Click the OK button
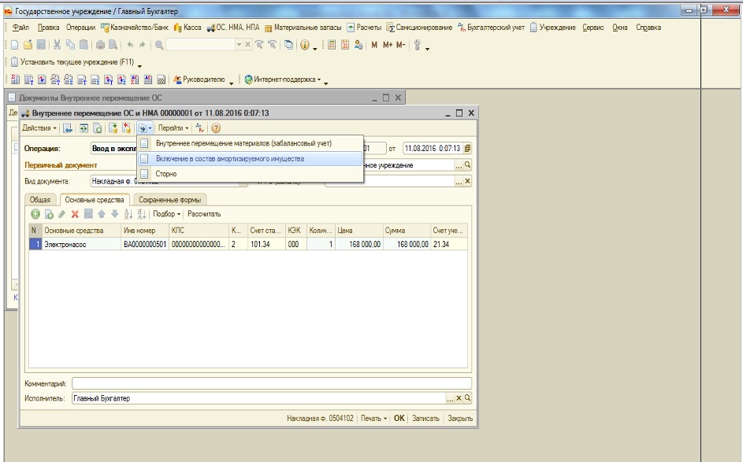 399,419
